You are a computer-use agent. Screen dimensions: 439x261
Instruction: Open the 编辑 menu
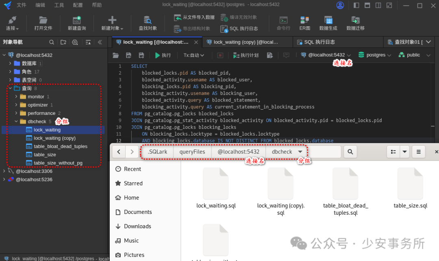[x=40, y=5]
